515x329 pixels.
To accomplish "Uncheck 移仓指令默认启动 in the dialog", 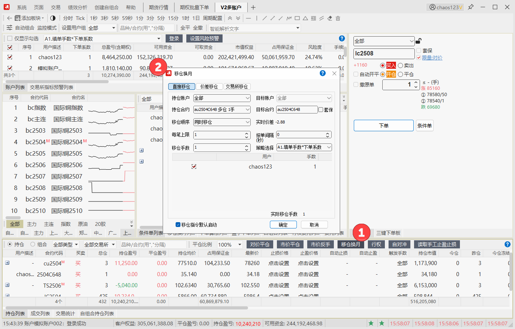I will pyautogui.click(x=178, y=225).
